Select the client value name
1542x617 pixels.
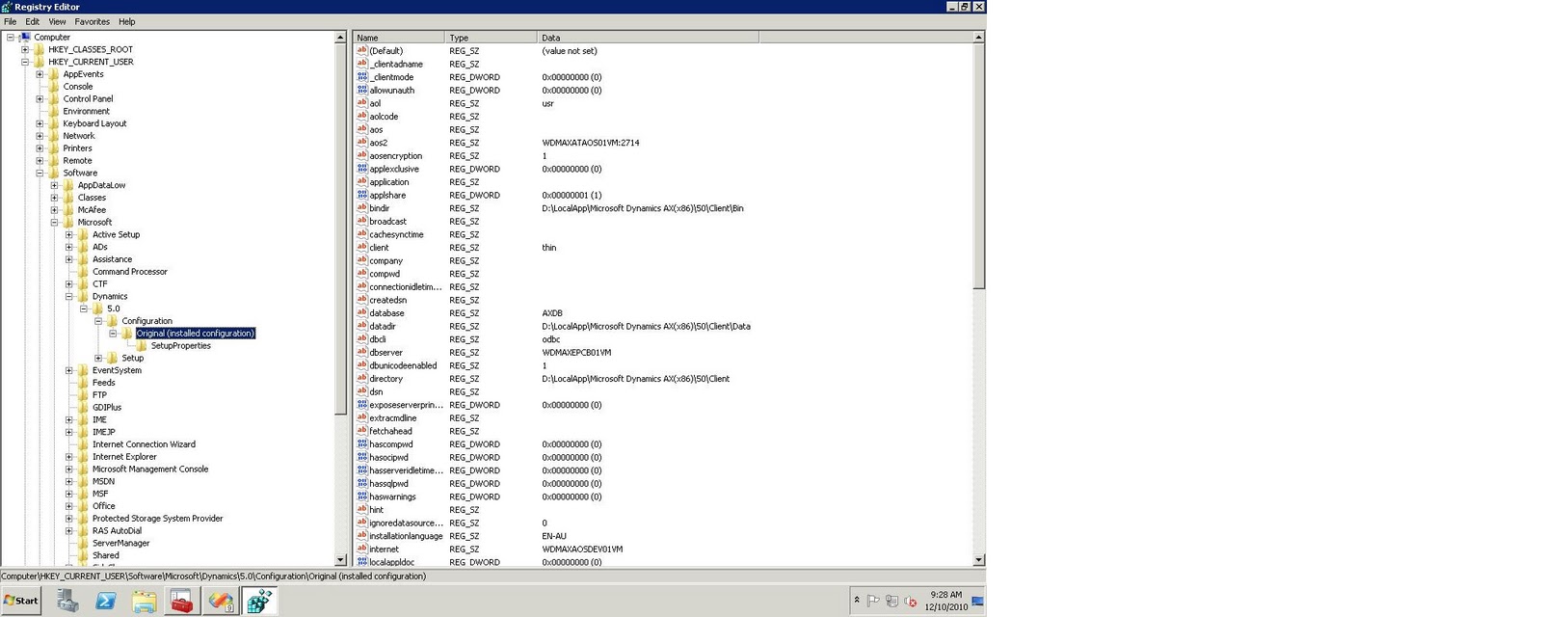[380, 248]
